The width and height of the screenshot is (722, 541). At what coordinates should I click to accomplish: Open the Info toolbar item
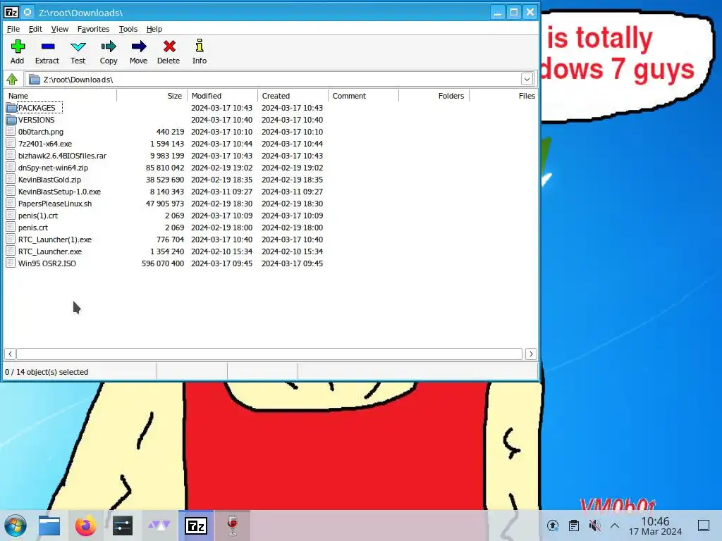pyautogui.click(x=200, y=51)
